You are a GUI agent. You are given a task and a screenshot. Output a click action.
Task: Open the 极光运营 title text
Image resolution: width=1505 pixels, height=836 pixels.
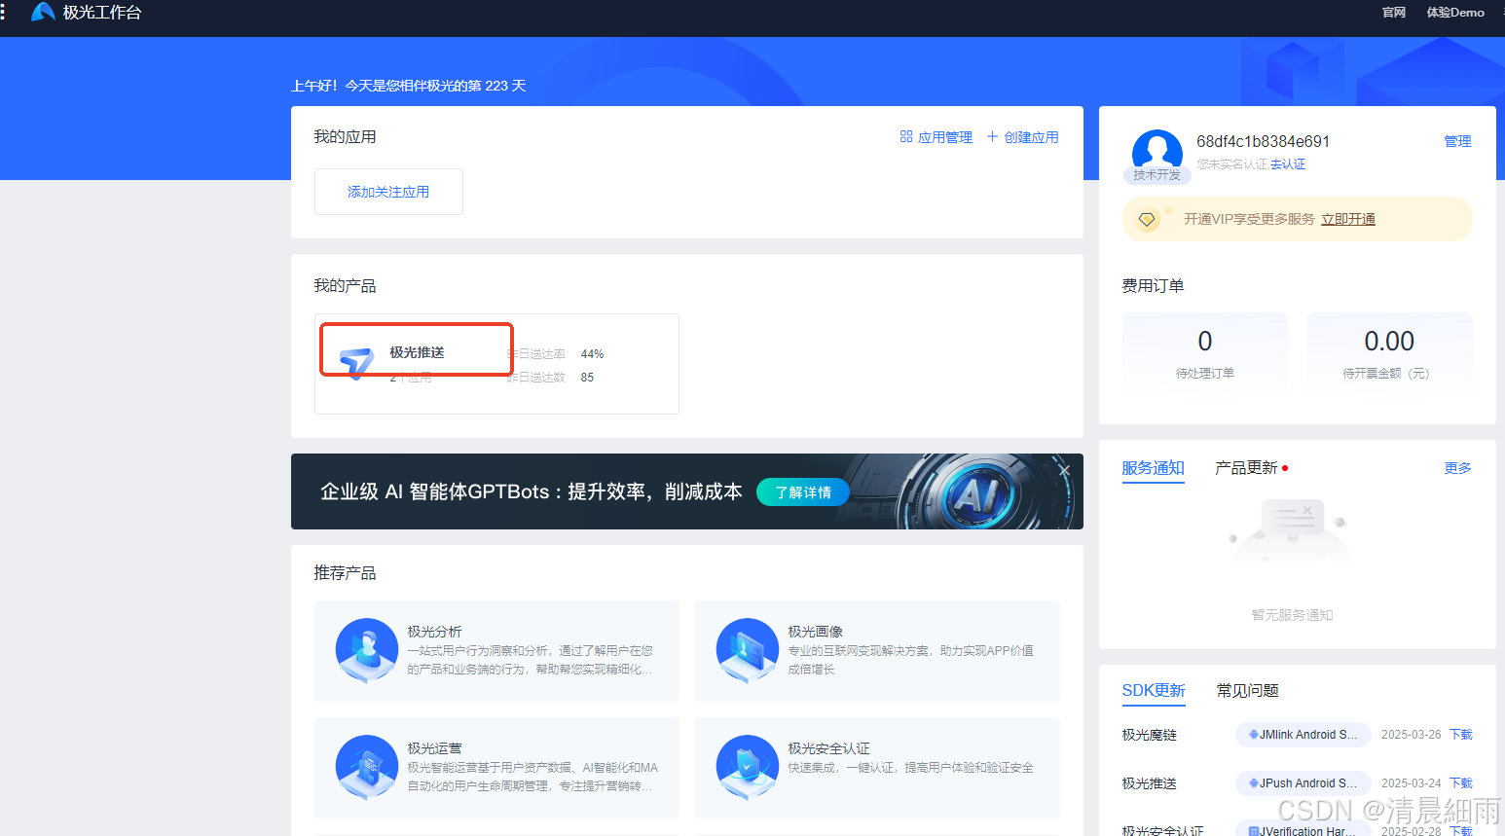click(x=434, y=748)
